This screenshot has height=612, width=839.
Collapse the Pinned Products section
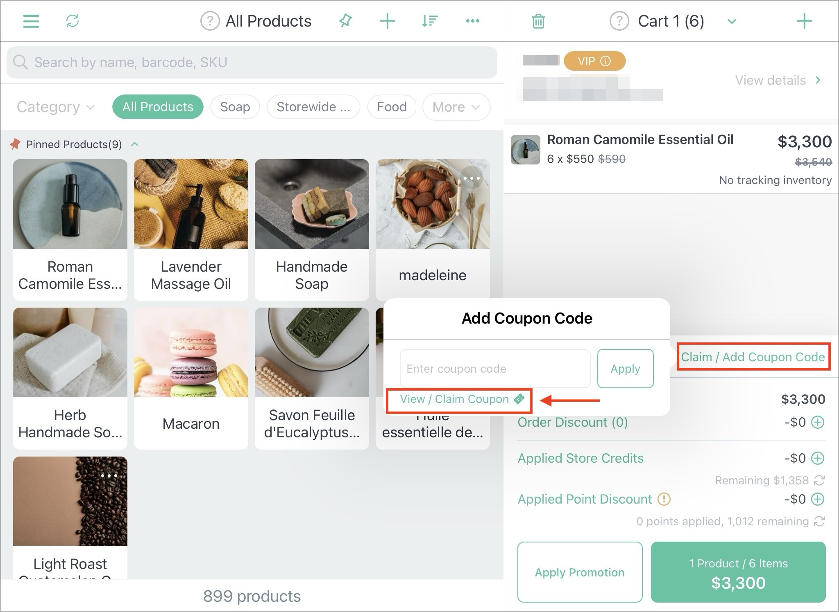tap(134, 144)
